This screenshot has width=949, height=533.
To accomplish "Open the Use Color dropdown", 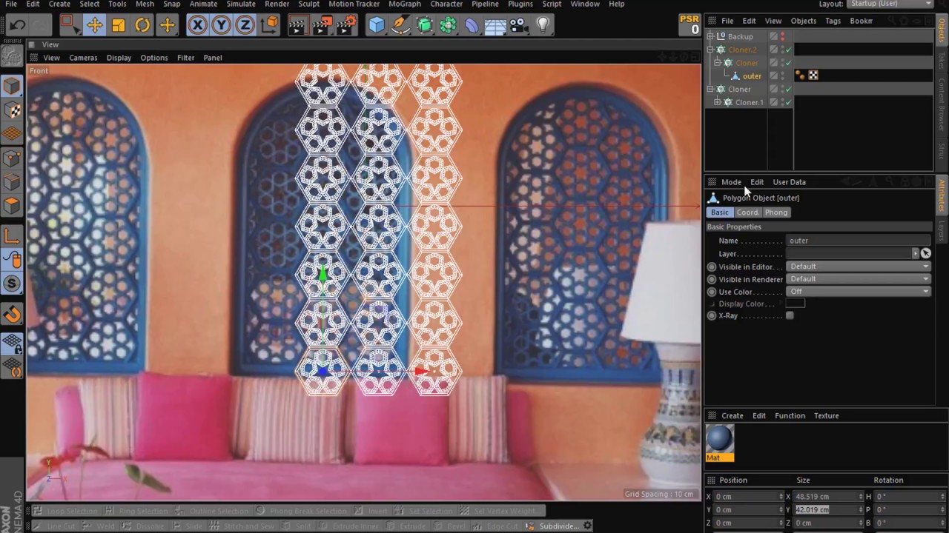I will pyautogui.click(x=858, y=292).
